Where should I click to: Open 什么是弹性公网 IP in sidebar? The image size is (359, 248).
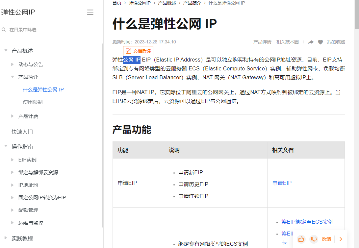click(x=43, y=90)
